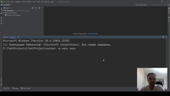Click the Run toolbar icon
Viewport: 170px width, 96px height.
coord(150,5)
